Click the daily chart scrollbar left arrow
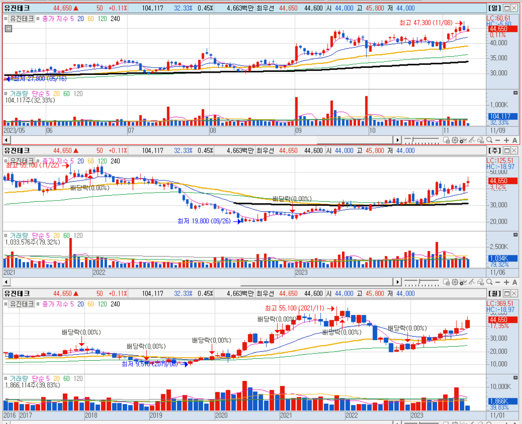This screenshot has width=522, height=424. pyautogui.click(x=6, y=140)
